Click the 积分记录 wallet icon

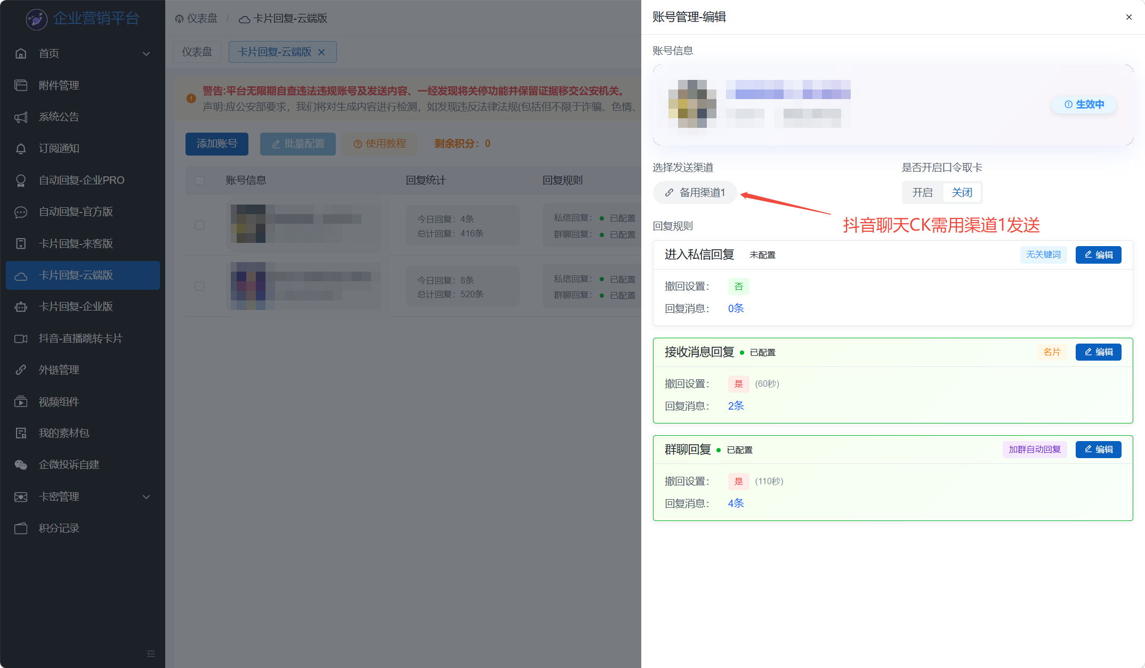click(x=21, y=528)
